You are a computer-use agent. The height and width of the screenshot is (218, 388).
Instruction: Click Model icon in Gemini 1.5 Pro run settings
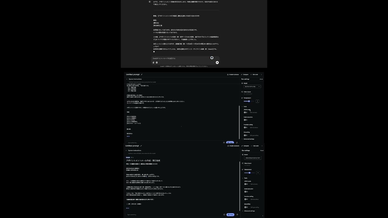click(x=242, y=83)
